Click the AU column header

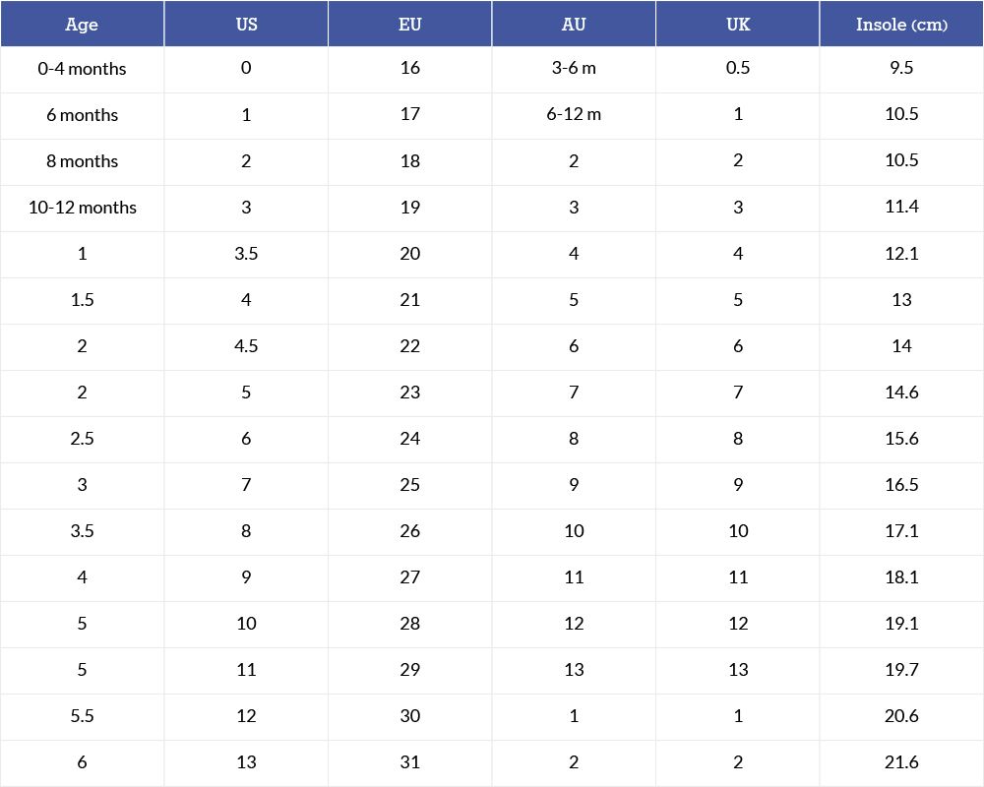[x=574, y=24]
